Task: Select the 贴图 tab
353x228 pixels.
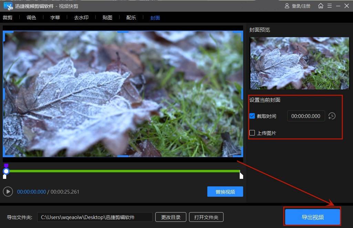Action: click(x=107, y=18)
